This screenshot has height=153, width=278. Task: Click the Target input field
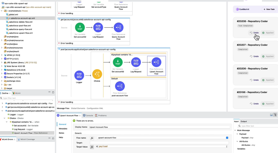159,143
